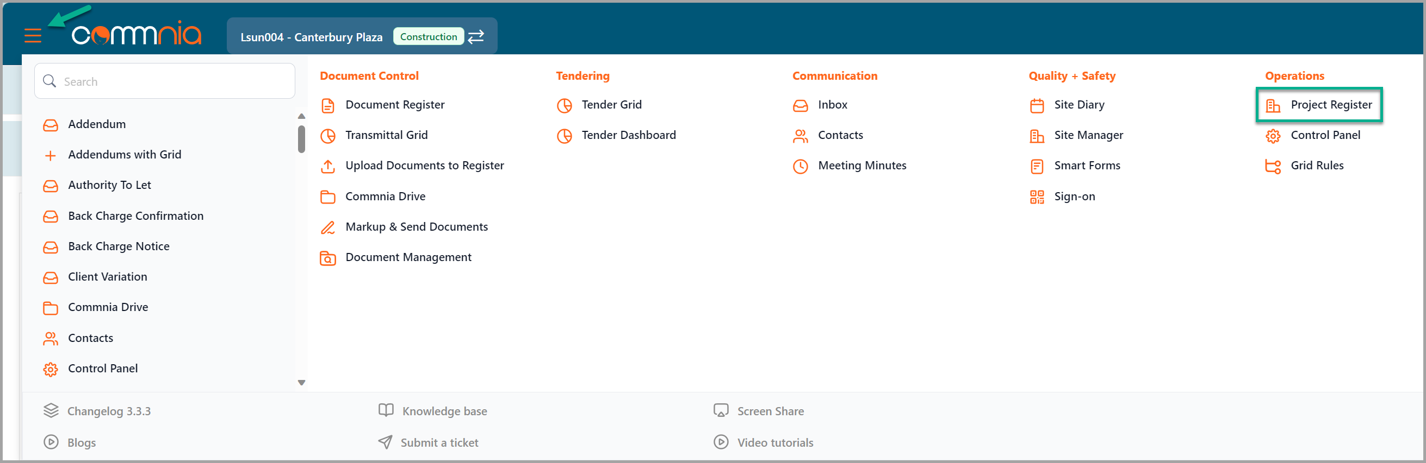The image size is (1426, 463).
Task: Switch project using the swap arrows icon
Action: 476,36
